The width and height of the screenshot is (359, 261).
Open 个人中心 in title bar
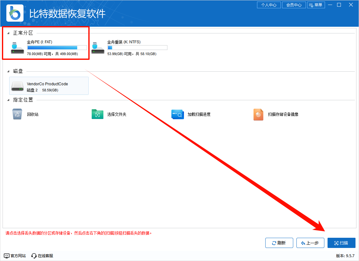pyautogui.click(x=269, y=5)
